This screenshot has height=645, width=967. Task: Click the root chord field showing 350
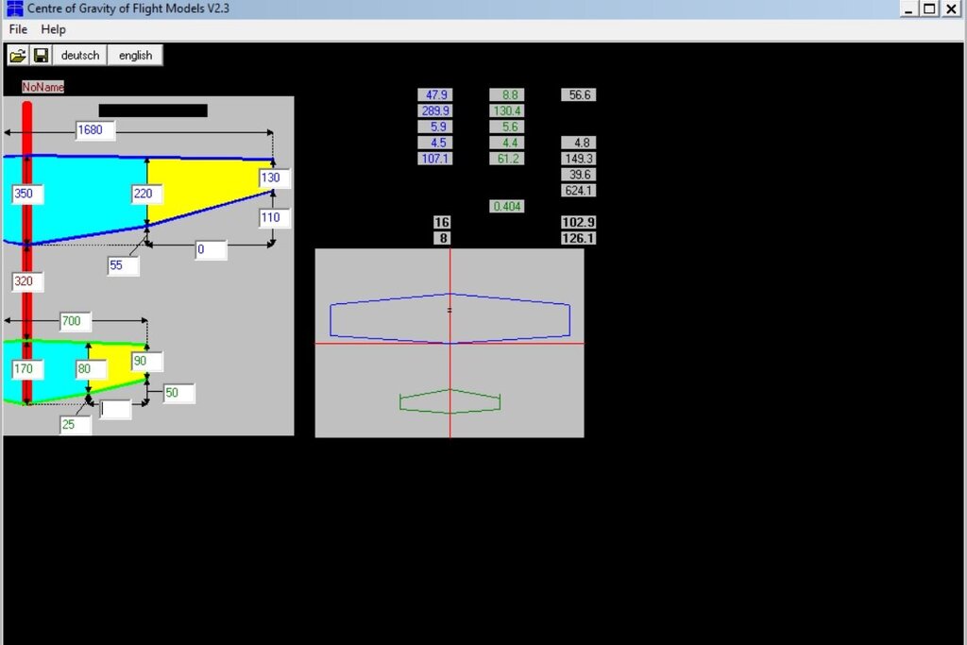pyautogui.click(x=27, y=195)
